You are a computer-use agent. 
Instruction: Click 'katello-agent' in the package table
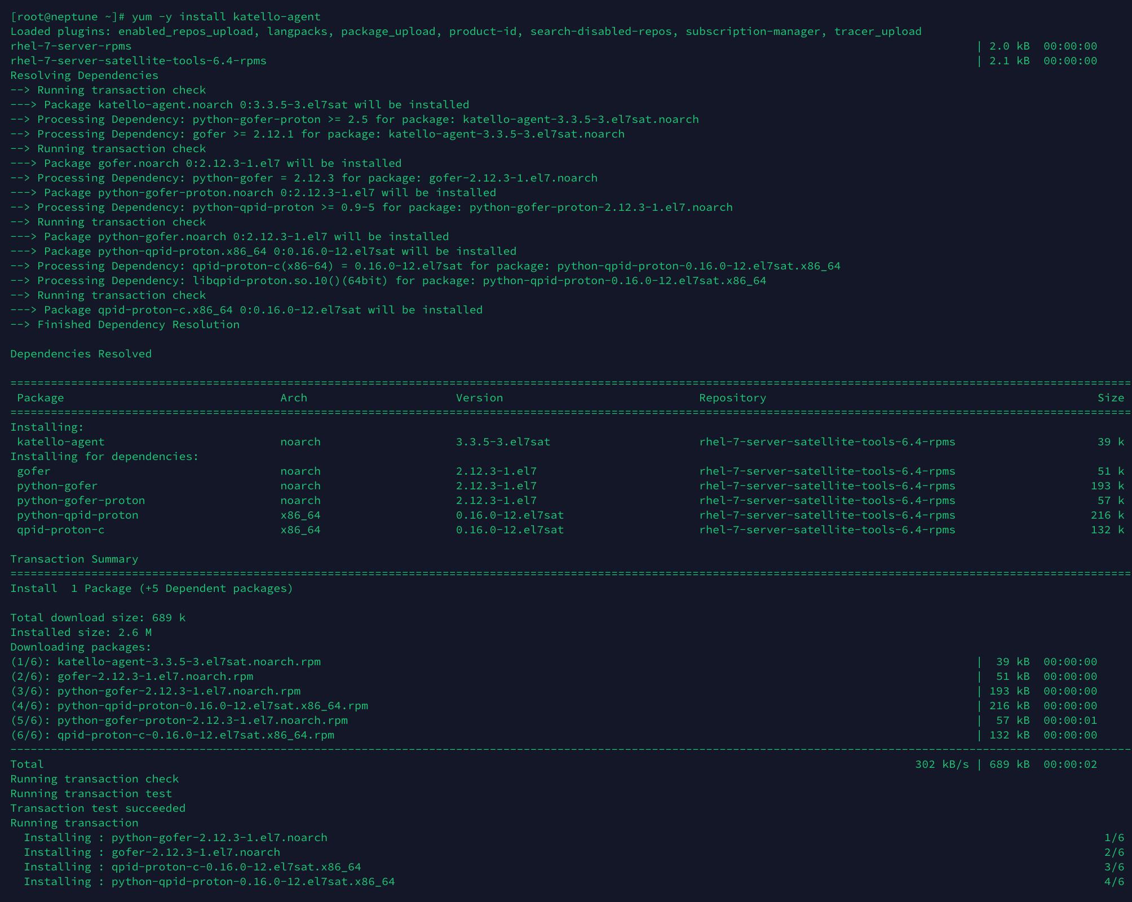point(61,442)
